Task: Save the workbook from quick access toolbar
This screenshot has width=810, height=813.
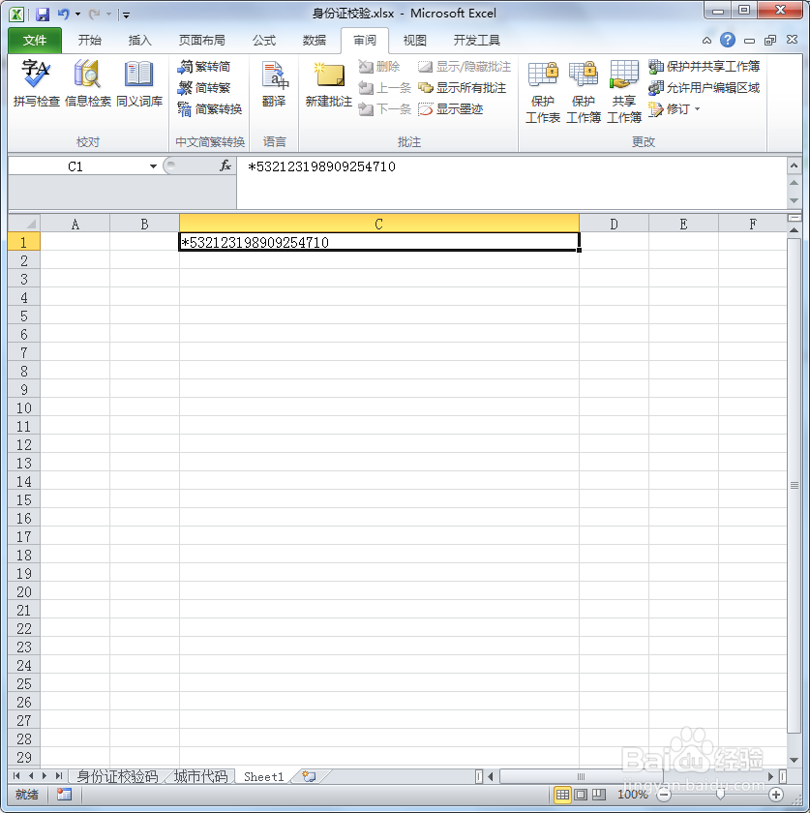Action: point(43,14)
